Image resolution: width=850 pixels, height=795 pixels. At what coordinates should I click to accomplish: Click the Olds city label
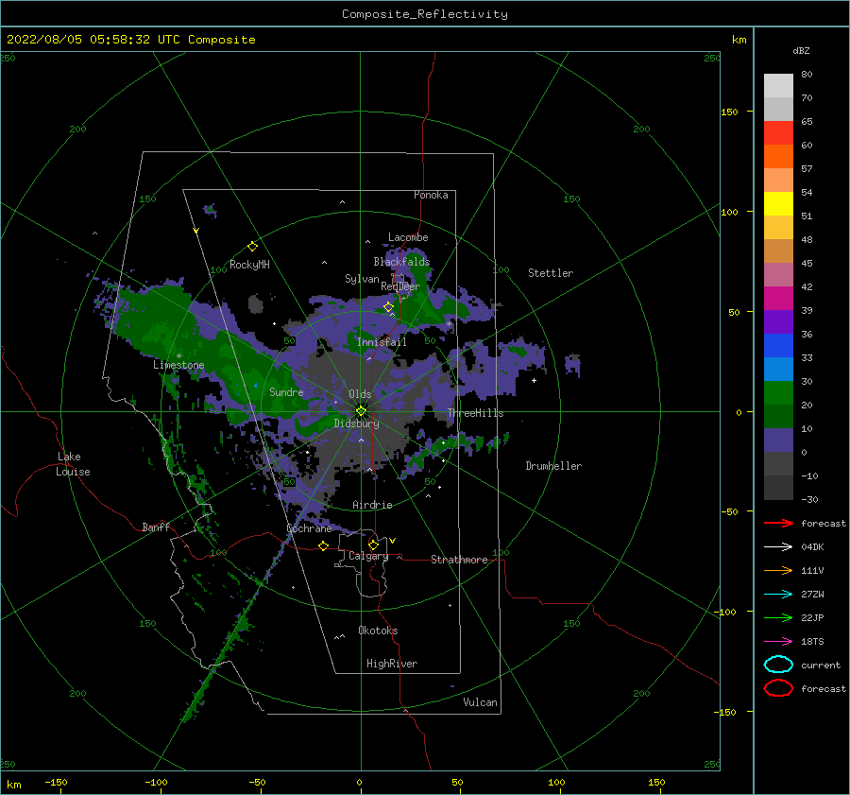[x=360, y=394]
